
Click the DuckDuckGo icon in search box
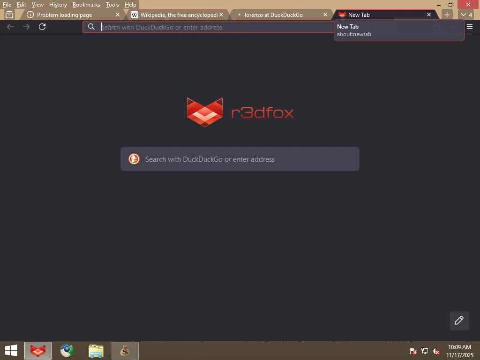(134, 159)
